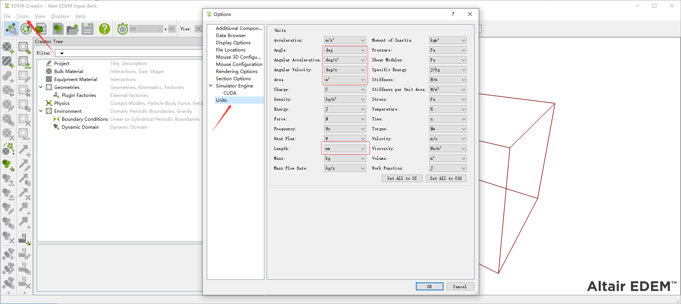Click the save deck floppy icon

click(87, 29)
